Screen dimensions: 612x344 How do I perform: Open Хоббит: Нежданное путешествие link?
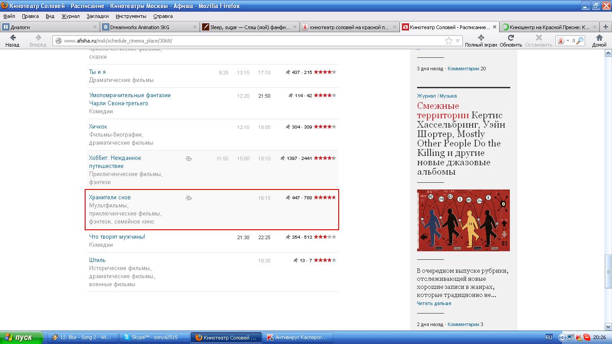(x=115, y=162)
